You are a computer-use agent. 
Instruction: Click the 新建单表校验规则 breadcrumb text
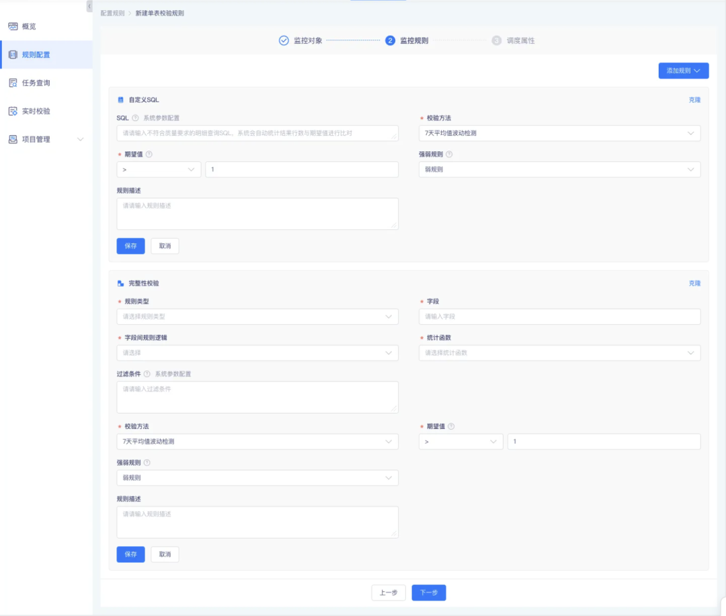159,13
